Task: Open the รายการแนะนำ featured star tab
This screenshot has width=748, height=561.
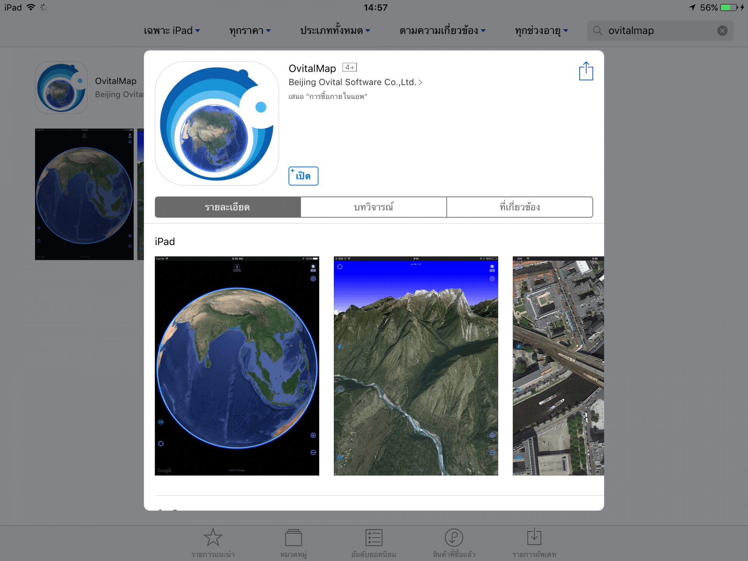Action: 213,543
